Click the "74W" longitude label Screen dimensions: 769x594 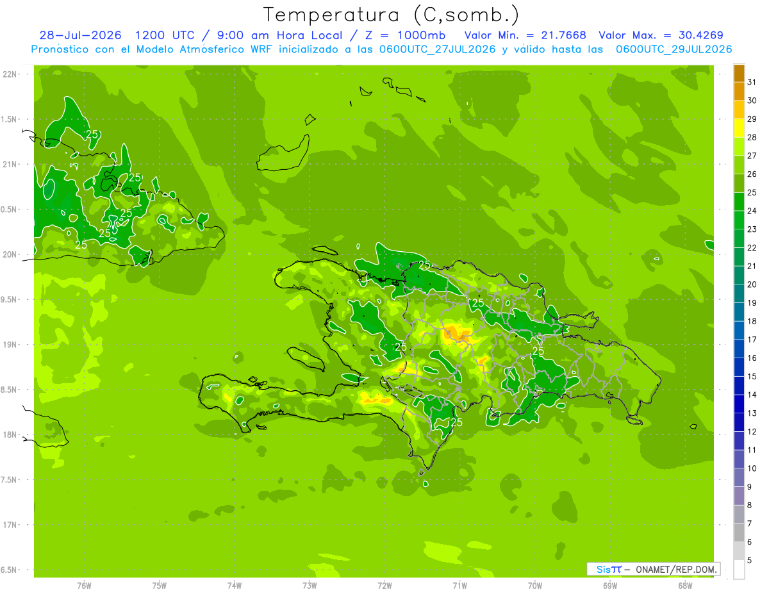coord(235,586)
